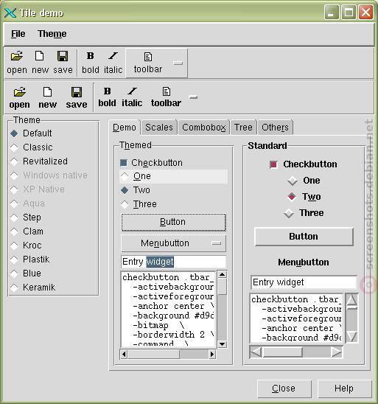The image size is (378, 404).
Task: Click the Help button
Action: click(x=344, y=389)
